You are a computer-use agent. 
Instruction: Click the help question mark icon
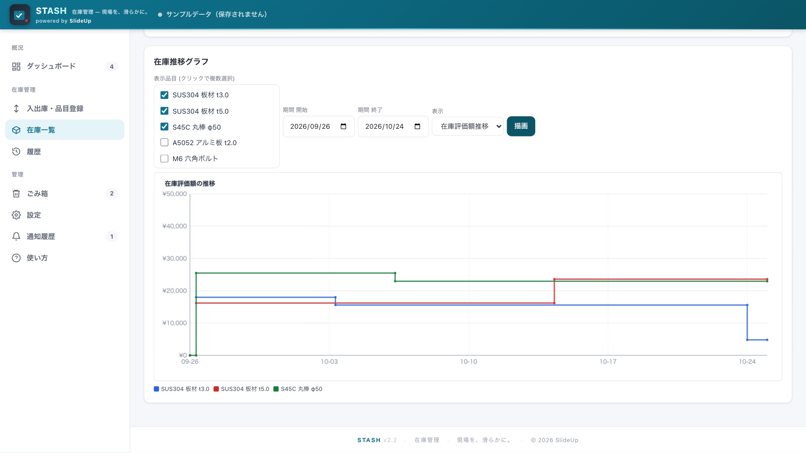point(16,258)
